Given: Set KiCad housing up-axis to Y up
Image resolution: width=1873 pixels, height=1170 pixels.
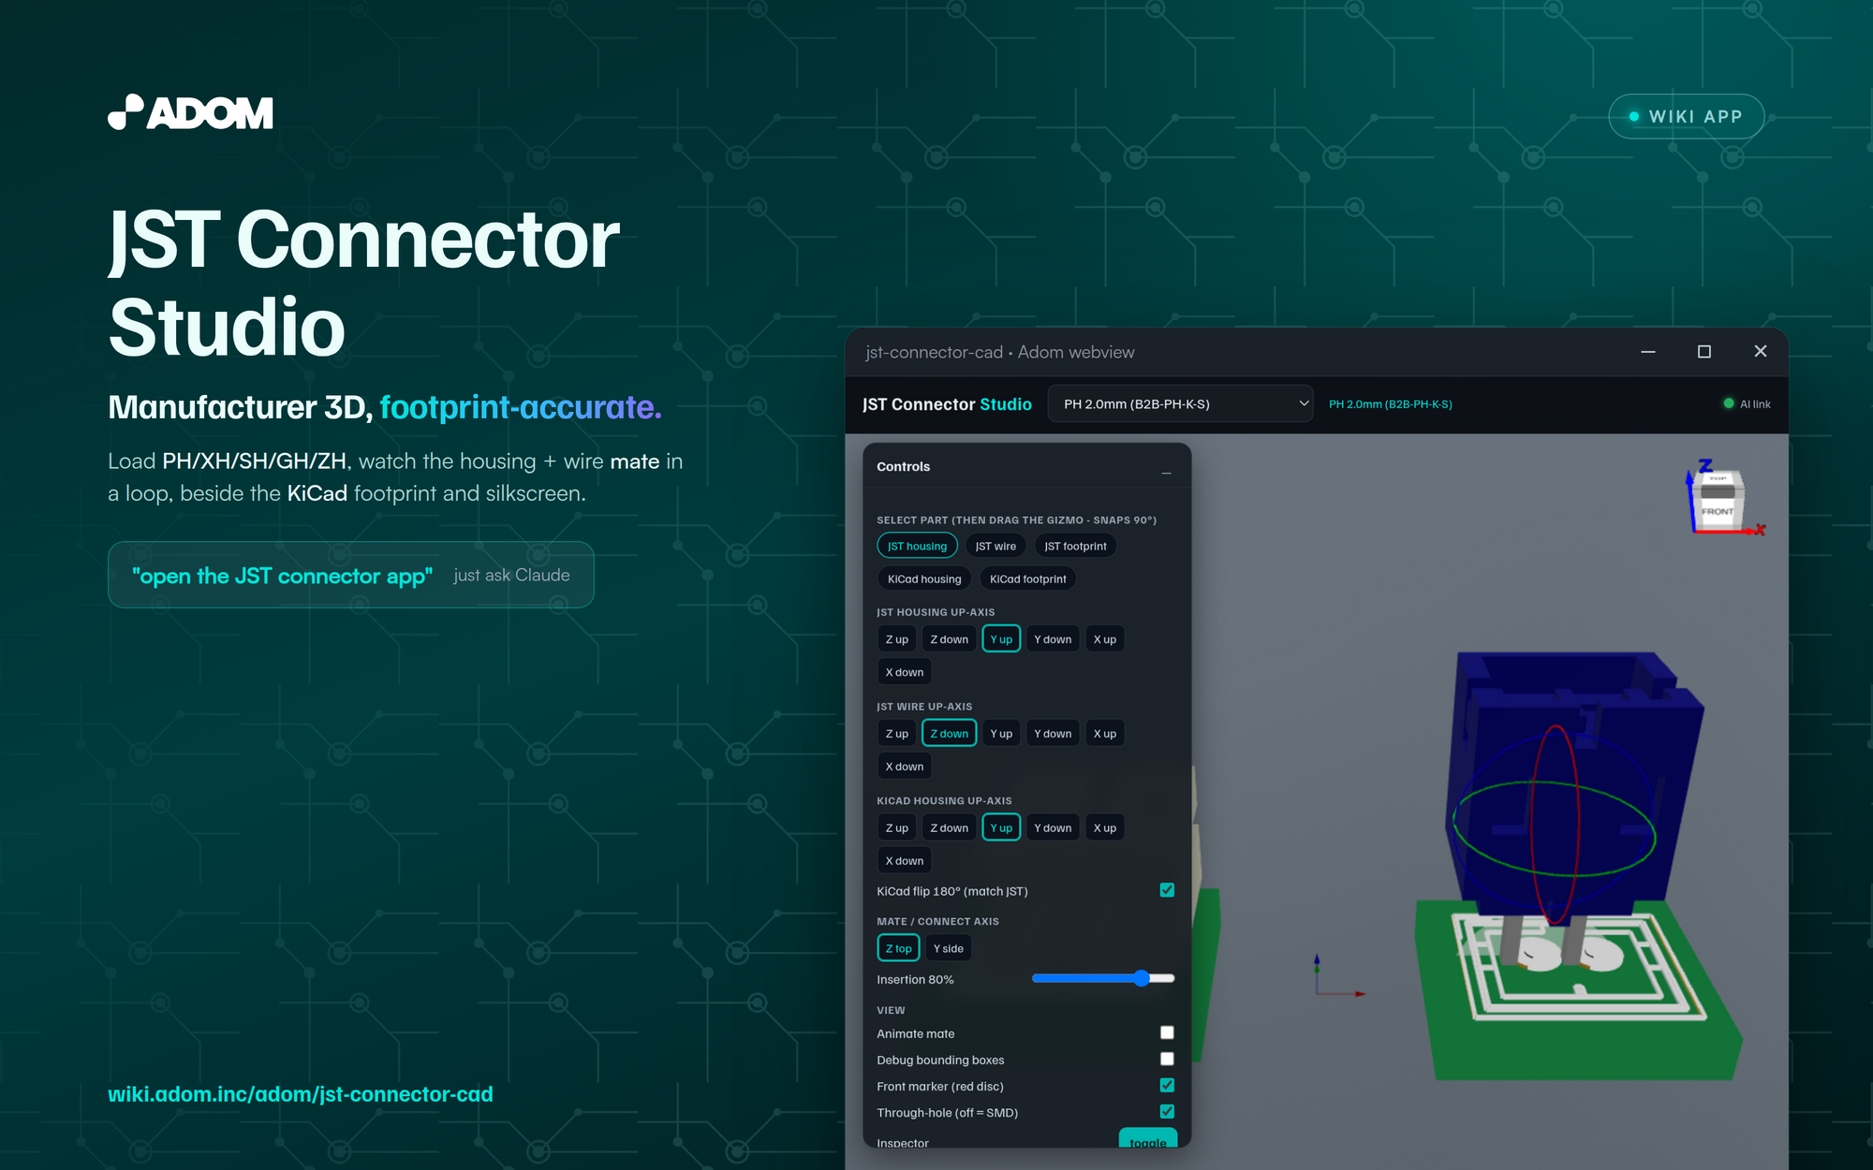Looking at the screenshot, I should [1001, 827].
